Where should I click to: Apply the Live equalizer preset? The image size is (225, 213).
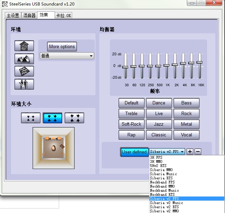(x=159, y=113)
